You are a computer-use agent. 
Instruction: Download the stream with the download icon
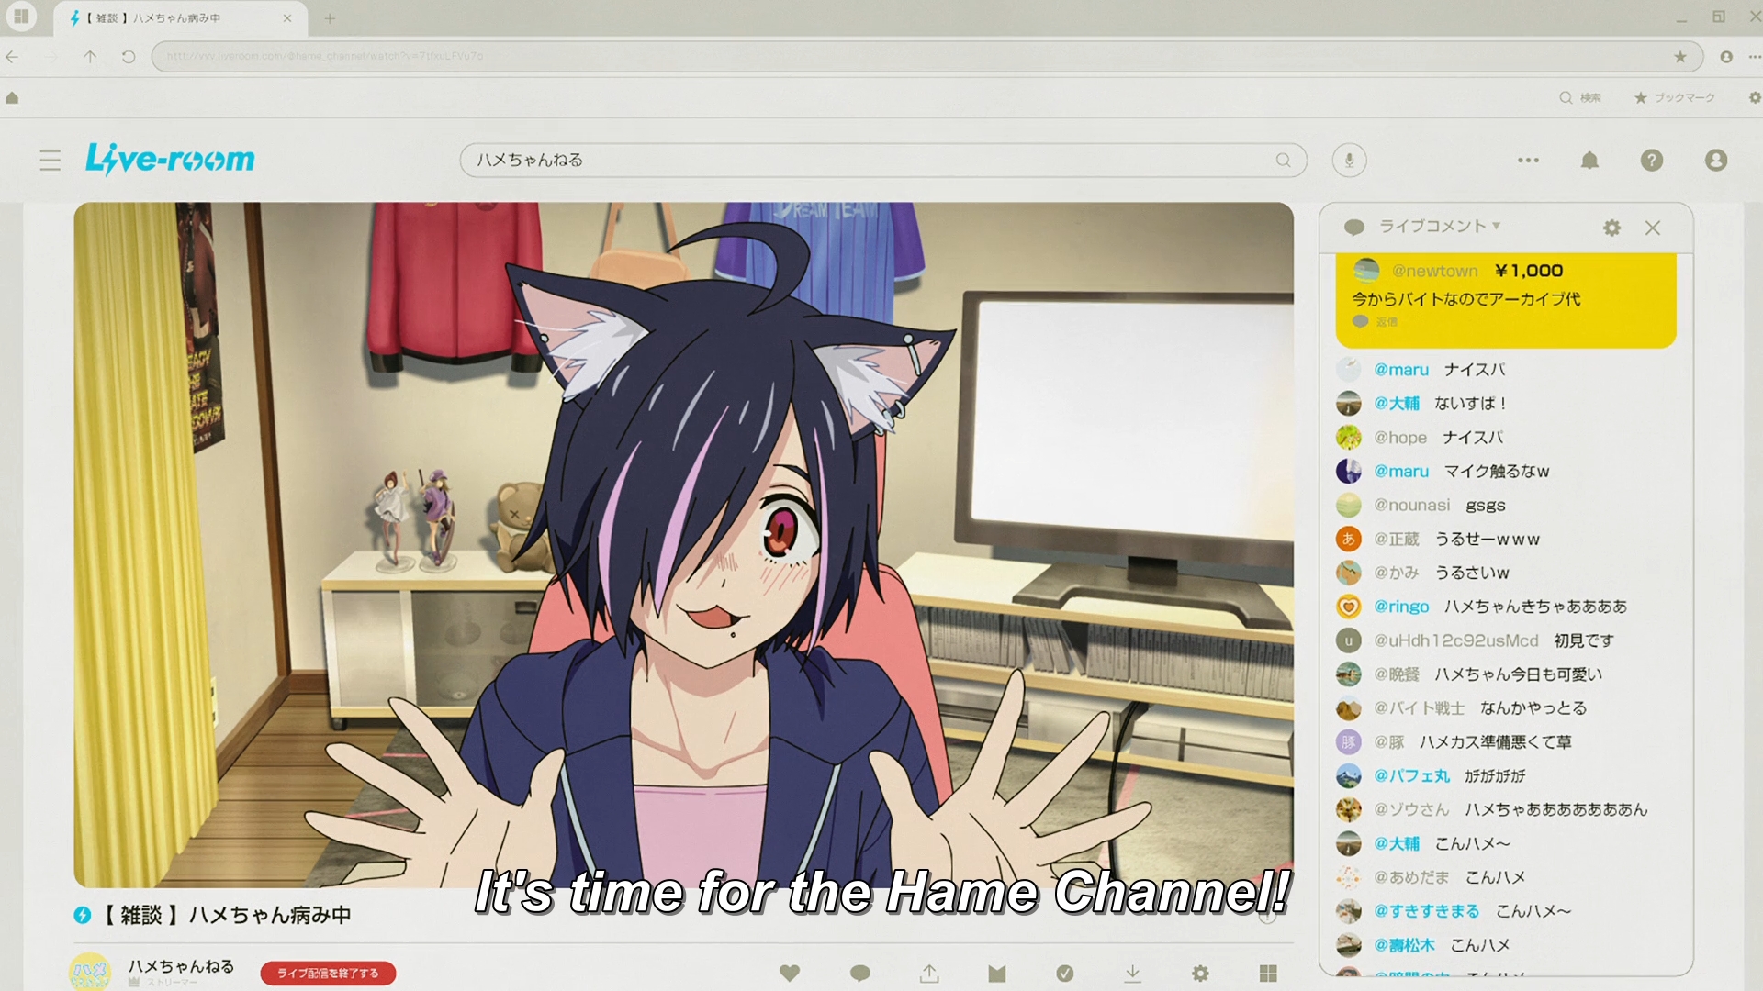click(1133, 973)
